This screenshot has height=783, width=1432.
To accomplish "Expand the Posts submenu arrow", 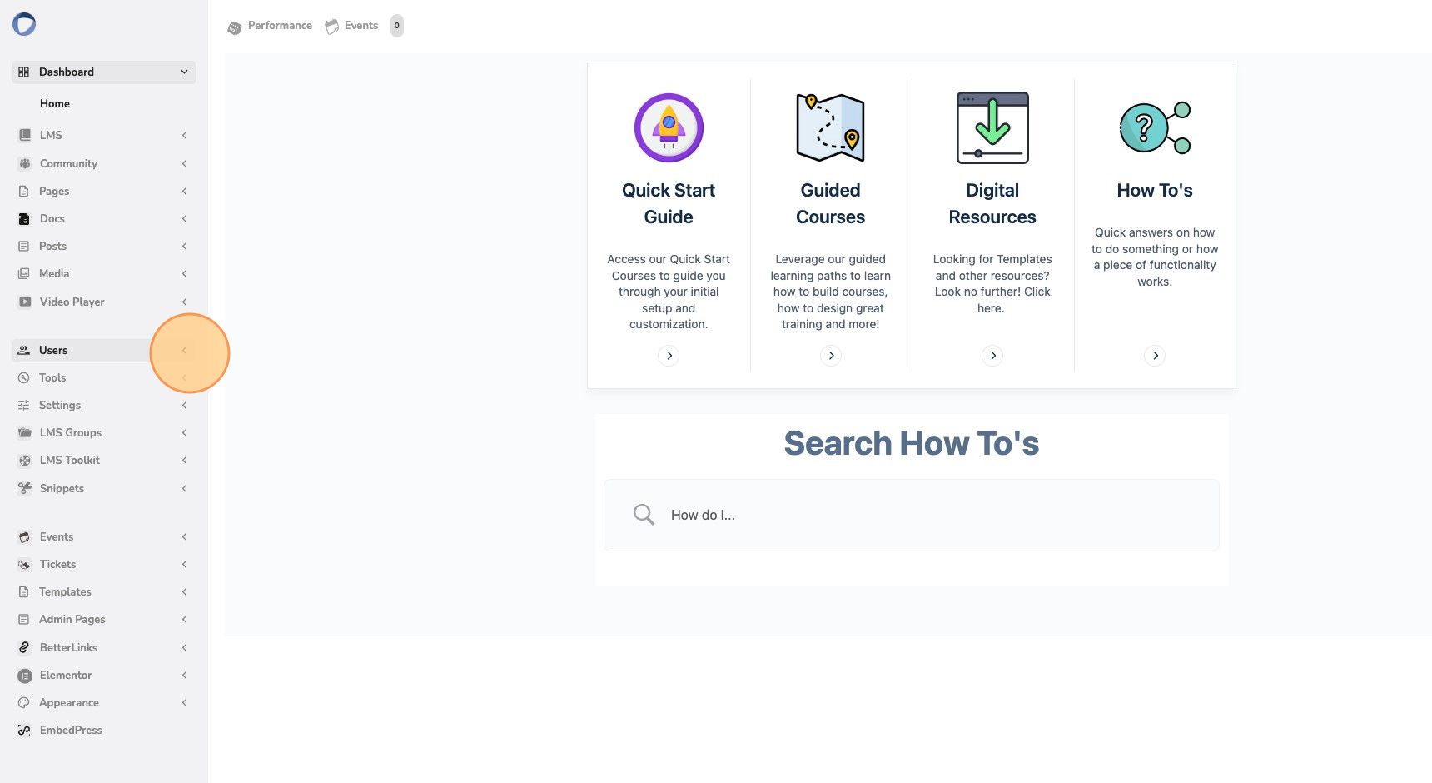I will (184, 246).
